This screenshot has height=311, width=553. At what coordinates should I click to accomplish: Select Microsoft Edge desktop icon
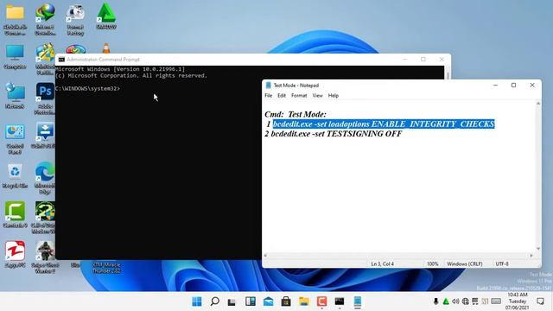click(x=45, y=178)
